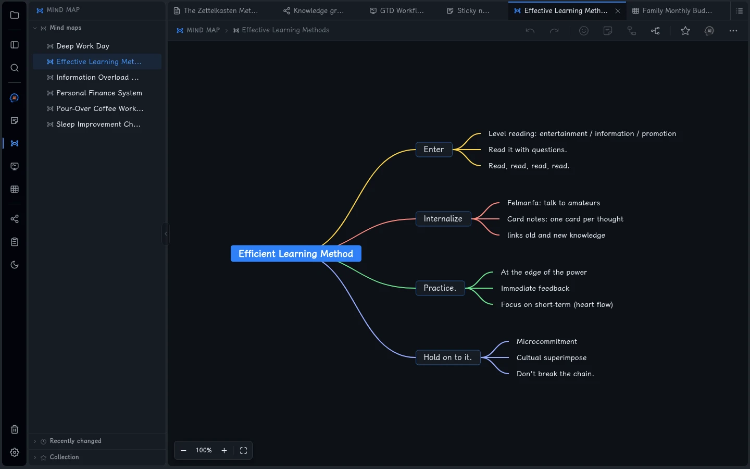The height and width of the screenshot is (469, 750).
Task: Toggle dark mode moon icon
Action: click(15, 265)
